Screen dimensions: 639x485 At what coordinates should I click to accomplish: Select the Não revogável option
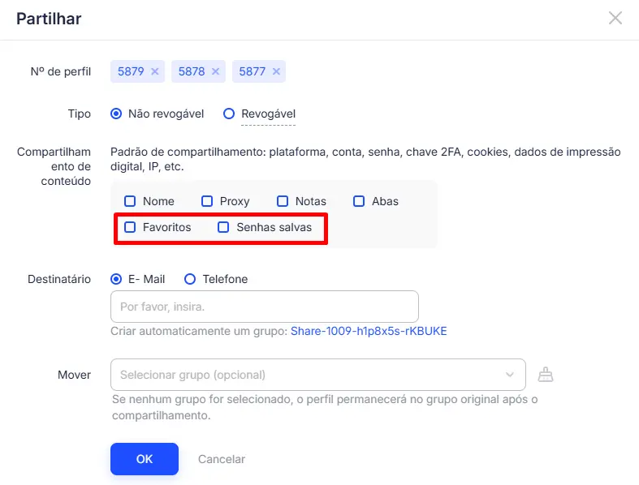pyautogui.click(x=116, y=114)
